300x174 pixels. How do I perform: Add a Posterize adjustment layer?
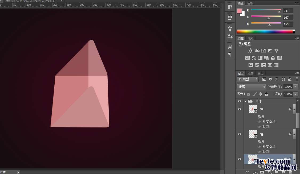pyautogui.click(x=257, y=65)
